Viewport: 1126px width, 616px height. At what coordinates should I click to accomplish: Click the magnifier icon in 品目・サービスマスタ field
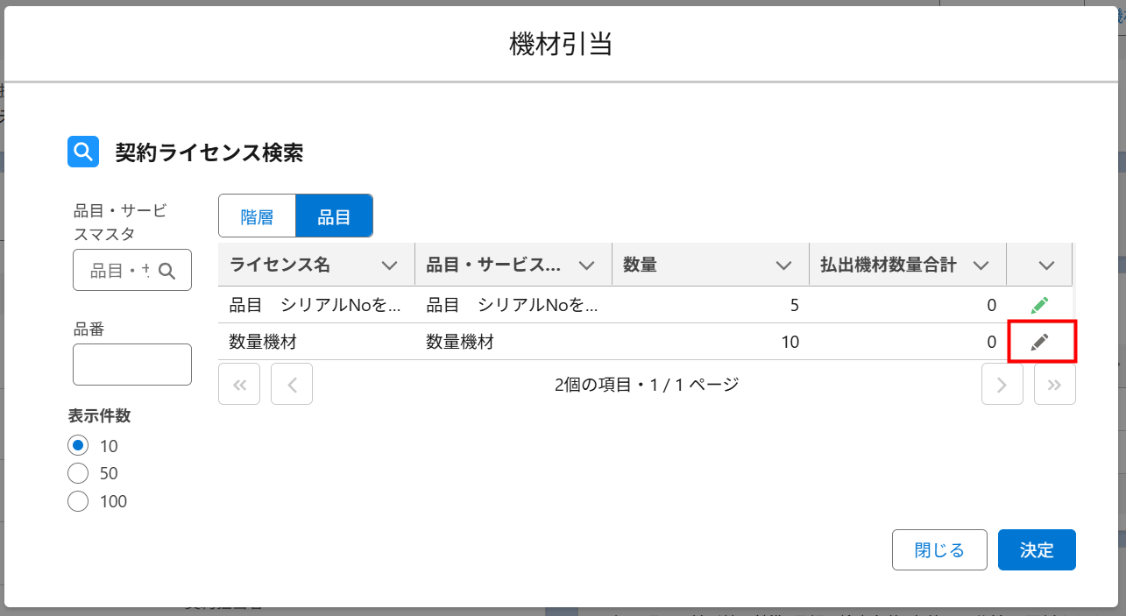(166, 271)
